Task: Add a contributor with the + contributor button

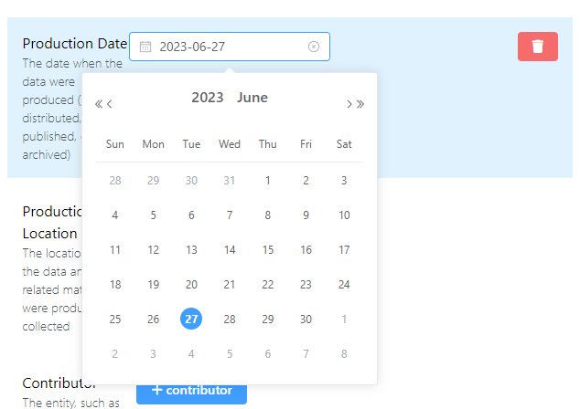Action: [191, 392]
